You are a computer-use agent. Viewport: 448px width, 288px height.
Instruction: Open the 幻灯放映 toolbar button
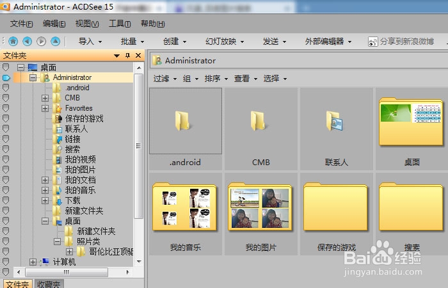(225, 42)
